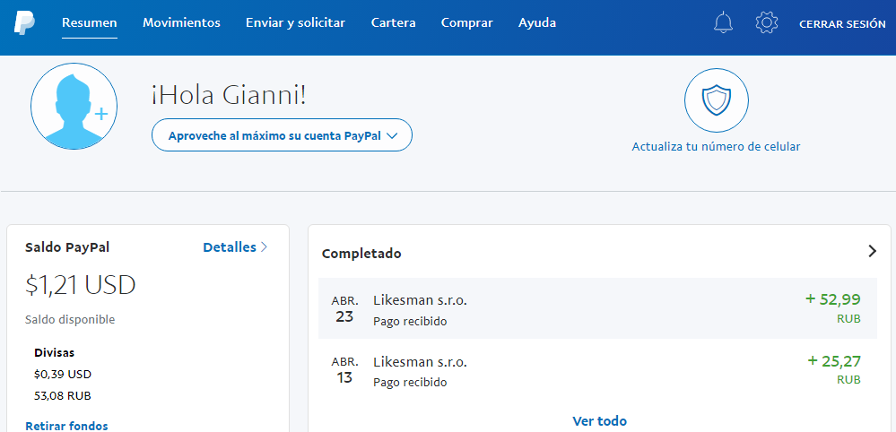
Task: Click the Retirar fondos link
Action: click(x=66, y=426)
